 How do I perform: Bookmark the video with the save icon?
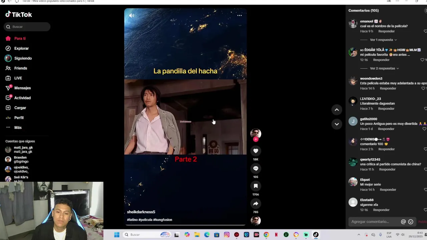(256, 186)
